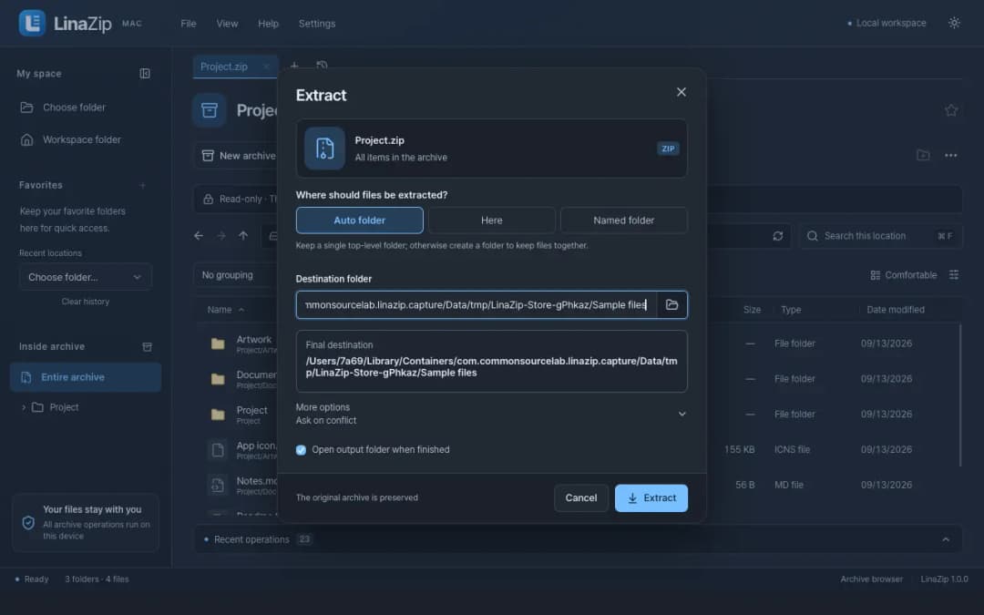Screen dimensions: 984x615
Task: Toggle Comfortable density view
Action: click(903, 275)
